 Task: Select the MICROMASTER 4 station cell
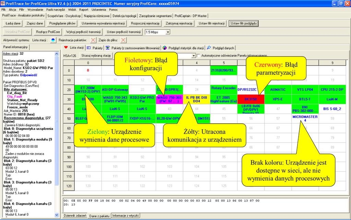point(305,118)
